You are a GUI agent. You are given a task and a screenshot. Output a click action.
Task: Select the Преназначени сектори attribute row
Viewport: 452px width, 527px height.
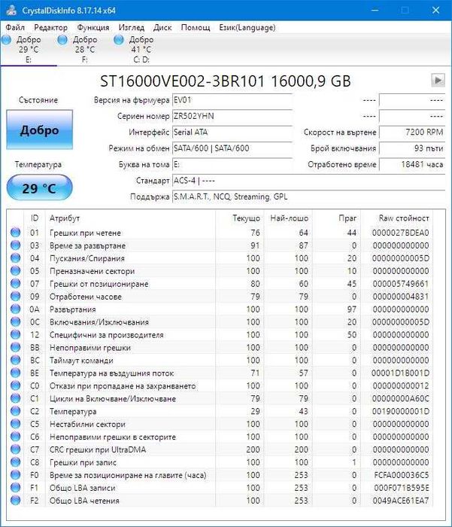click(220, 271)
